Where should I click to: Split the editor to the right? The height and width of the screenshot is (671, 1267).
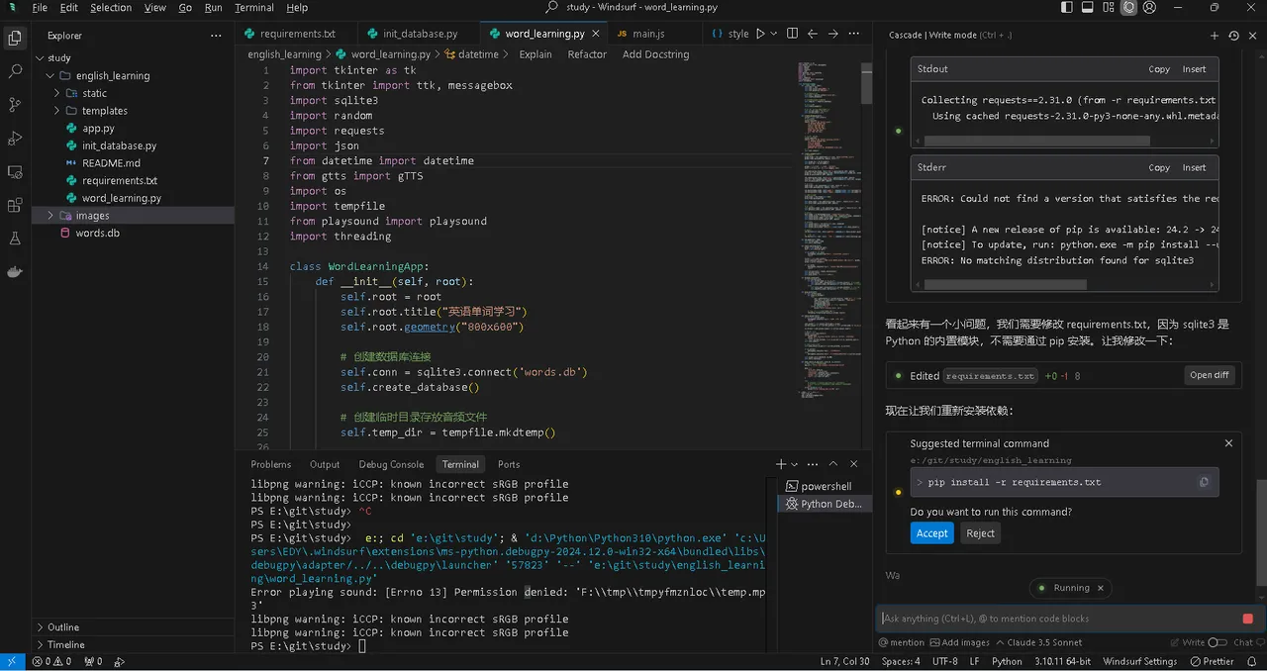click(x=792, y=34)
